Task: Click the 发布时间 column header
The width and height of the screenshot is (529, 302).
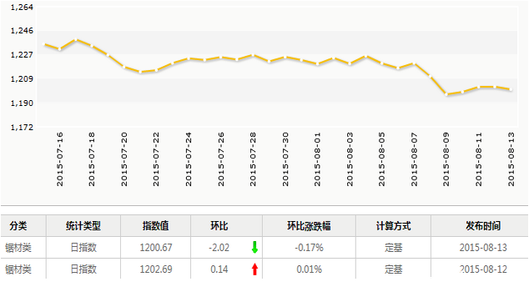Action: (483, 226)
